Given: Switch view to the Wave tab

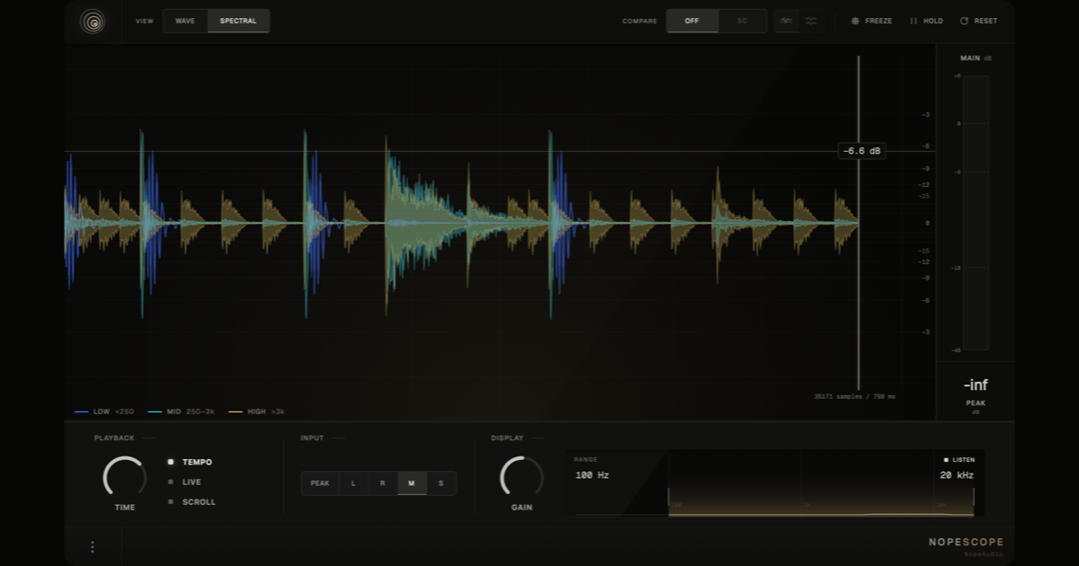Looking at the screenshot, I should tap(185, 21).
